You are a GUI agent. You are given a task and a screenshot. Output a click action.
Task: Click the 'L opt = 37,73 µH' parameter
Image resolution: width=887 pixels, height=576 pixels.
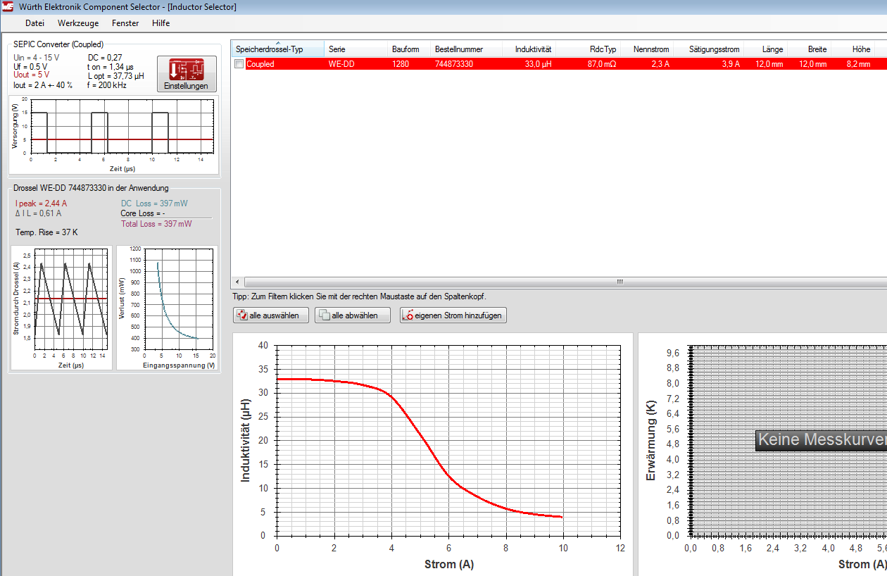(115, 76)
